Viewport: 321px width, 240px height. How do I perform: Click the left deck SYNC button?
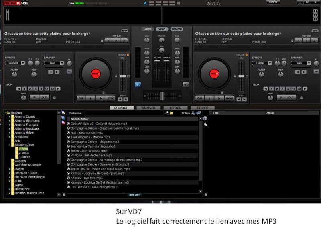click(x=111, y=98)
